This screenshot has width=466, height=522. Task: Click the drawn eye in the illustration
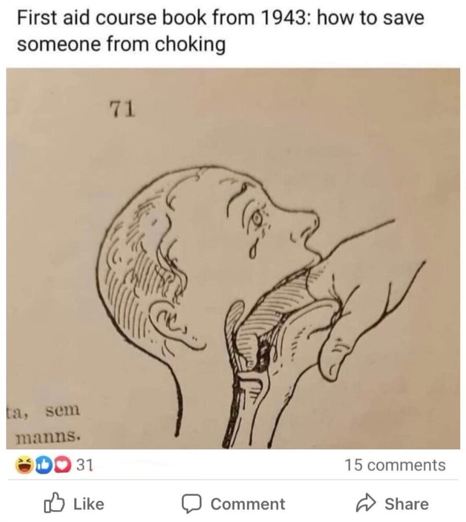(x=257, y=218)
